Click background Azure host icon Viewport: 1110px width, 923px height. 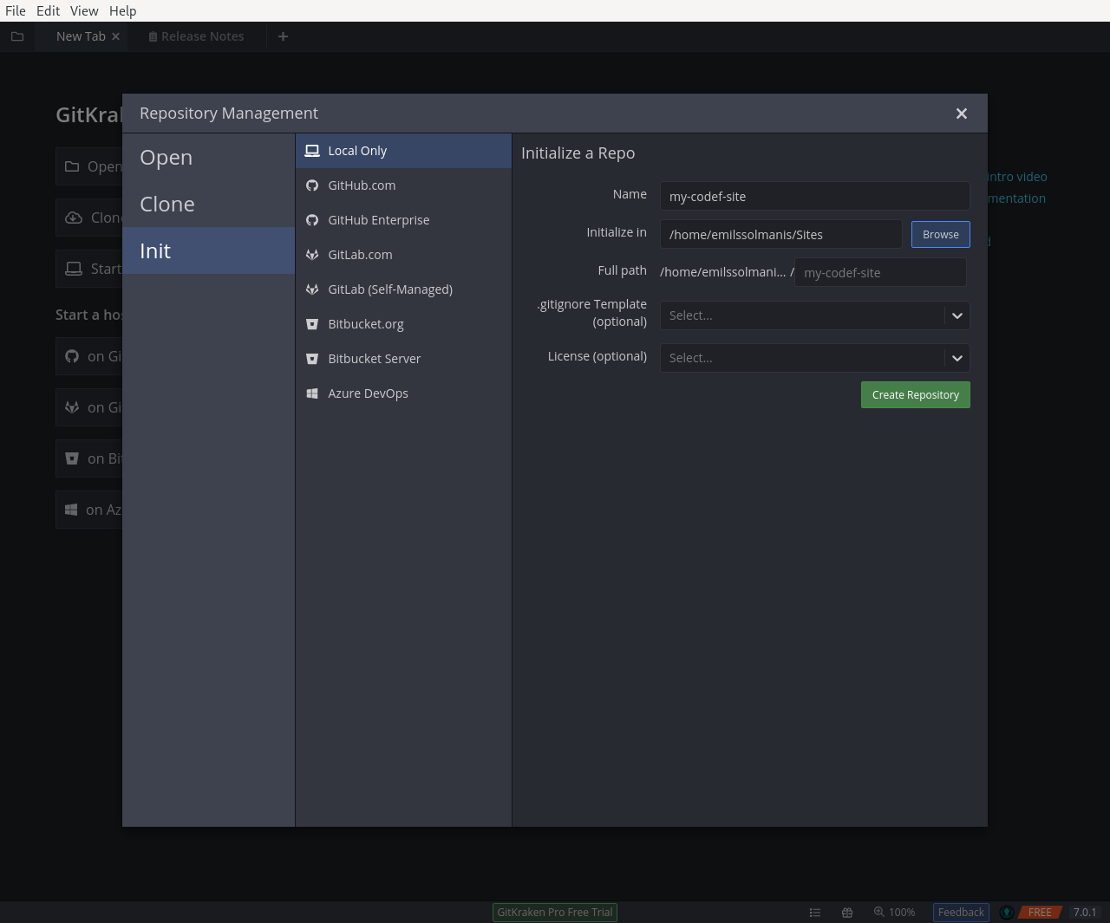tap(71, 510)
